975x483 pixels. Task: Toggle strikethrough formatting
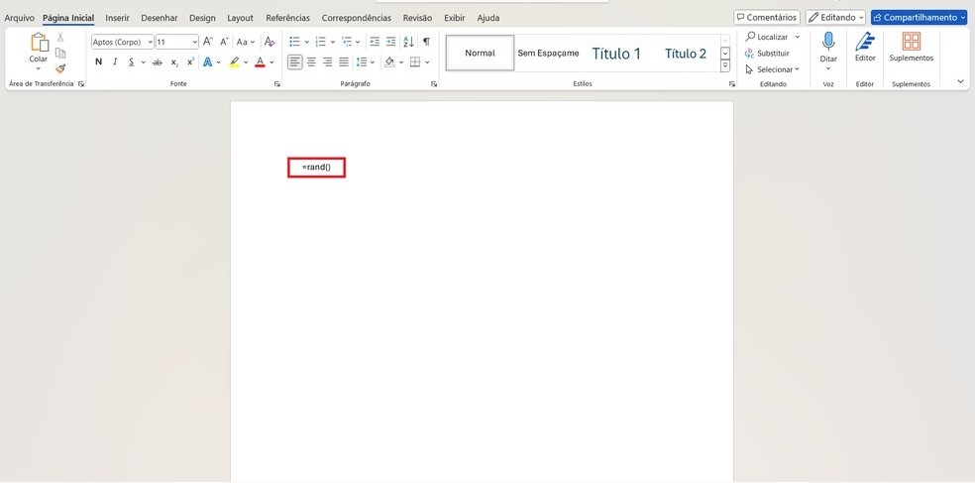(158, 61)
